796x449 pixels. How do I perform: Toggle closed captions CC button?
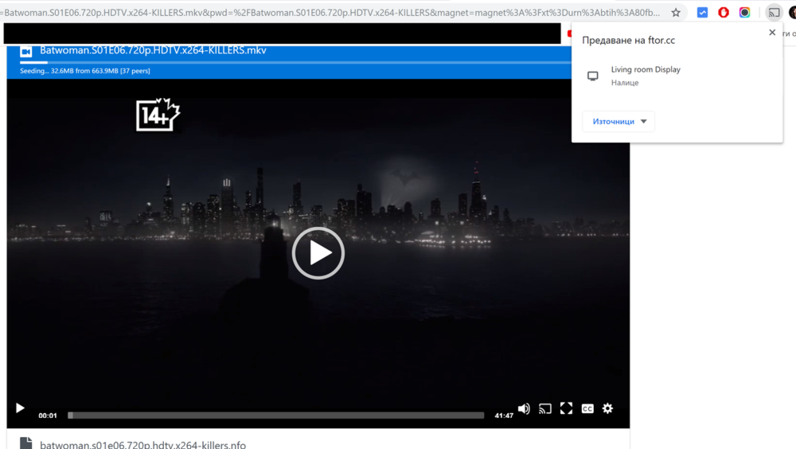click(587, 408)
